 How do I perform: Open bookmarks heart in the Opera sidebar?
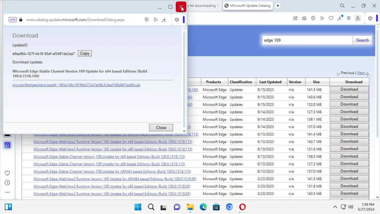pyautogui.click(x=7, y=173)
